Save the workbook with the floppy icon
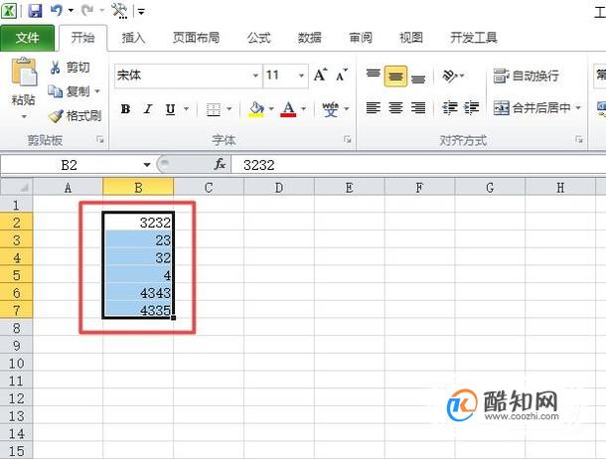The height and width of the screenshot is (459, 606). point(35,10)
